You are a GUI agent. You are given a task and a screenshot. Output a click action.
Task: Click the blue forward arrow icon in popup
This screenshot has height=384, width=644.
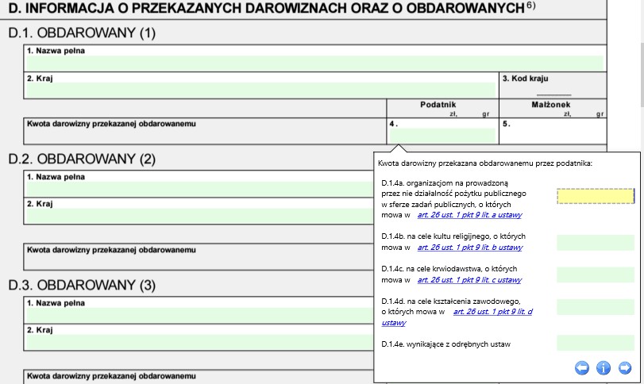point(624,367)
